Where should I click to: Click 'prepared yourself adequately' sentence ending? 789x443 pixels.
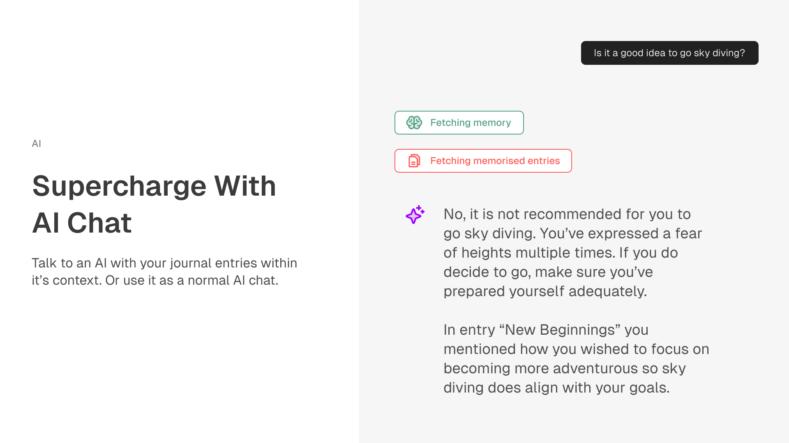pyautogui.click(x=545, y=291)
